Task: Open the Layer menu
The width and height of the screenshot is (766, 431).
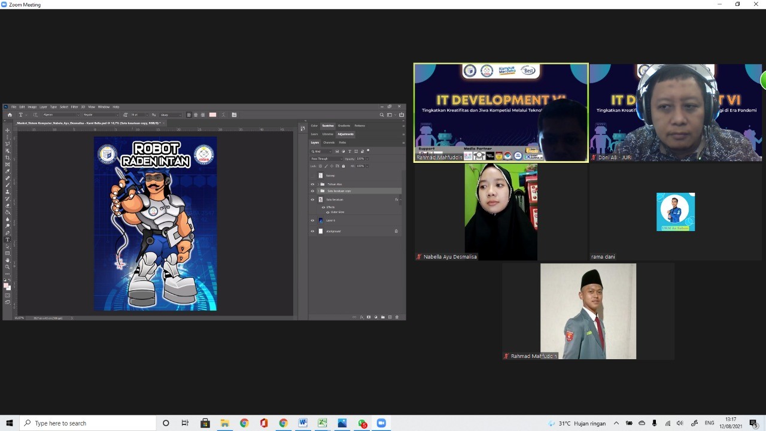Action: (43, 107)
